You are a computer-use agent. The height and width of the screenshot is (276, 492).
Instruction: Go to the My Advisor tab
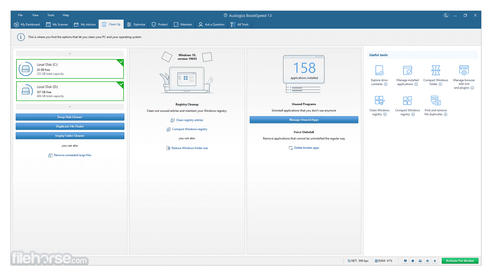coord(85,25)
